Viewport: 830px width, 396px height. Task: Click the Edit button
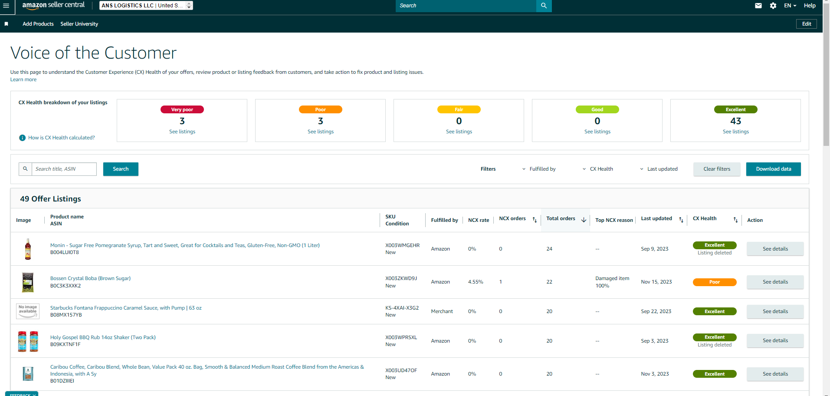pyautogui.click(x=807, y=24)
